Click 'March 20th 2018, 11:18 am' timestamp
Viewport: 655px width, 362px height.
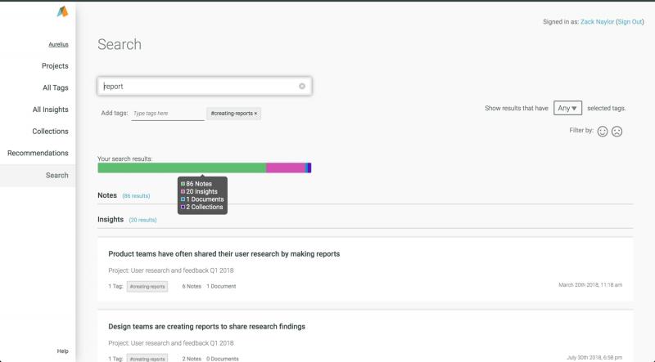point(590,285)
